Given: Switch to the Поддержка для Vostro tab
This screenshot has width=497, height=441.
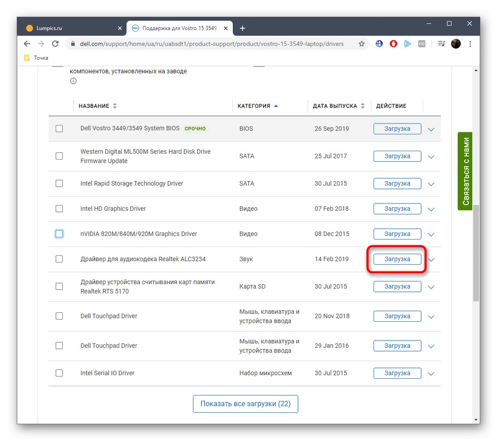Looking at the screenshot, I should 179,28.
